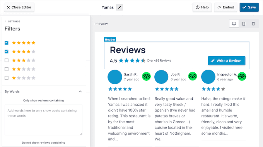Collapse the By Words section
The image size is (263, 147).
80,92
